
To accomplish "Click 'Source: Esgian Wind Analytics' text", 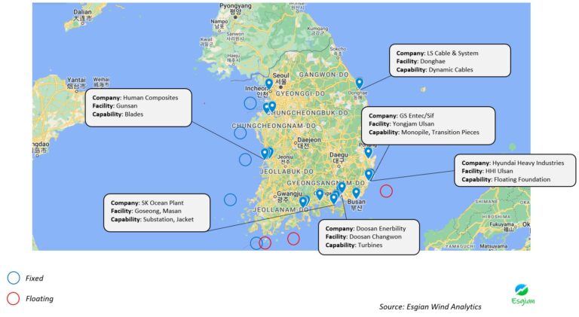I will (x=430, y=306).
